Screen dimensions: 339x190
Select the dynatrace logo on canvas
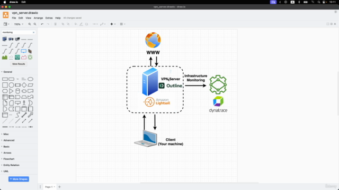218,104
